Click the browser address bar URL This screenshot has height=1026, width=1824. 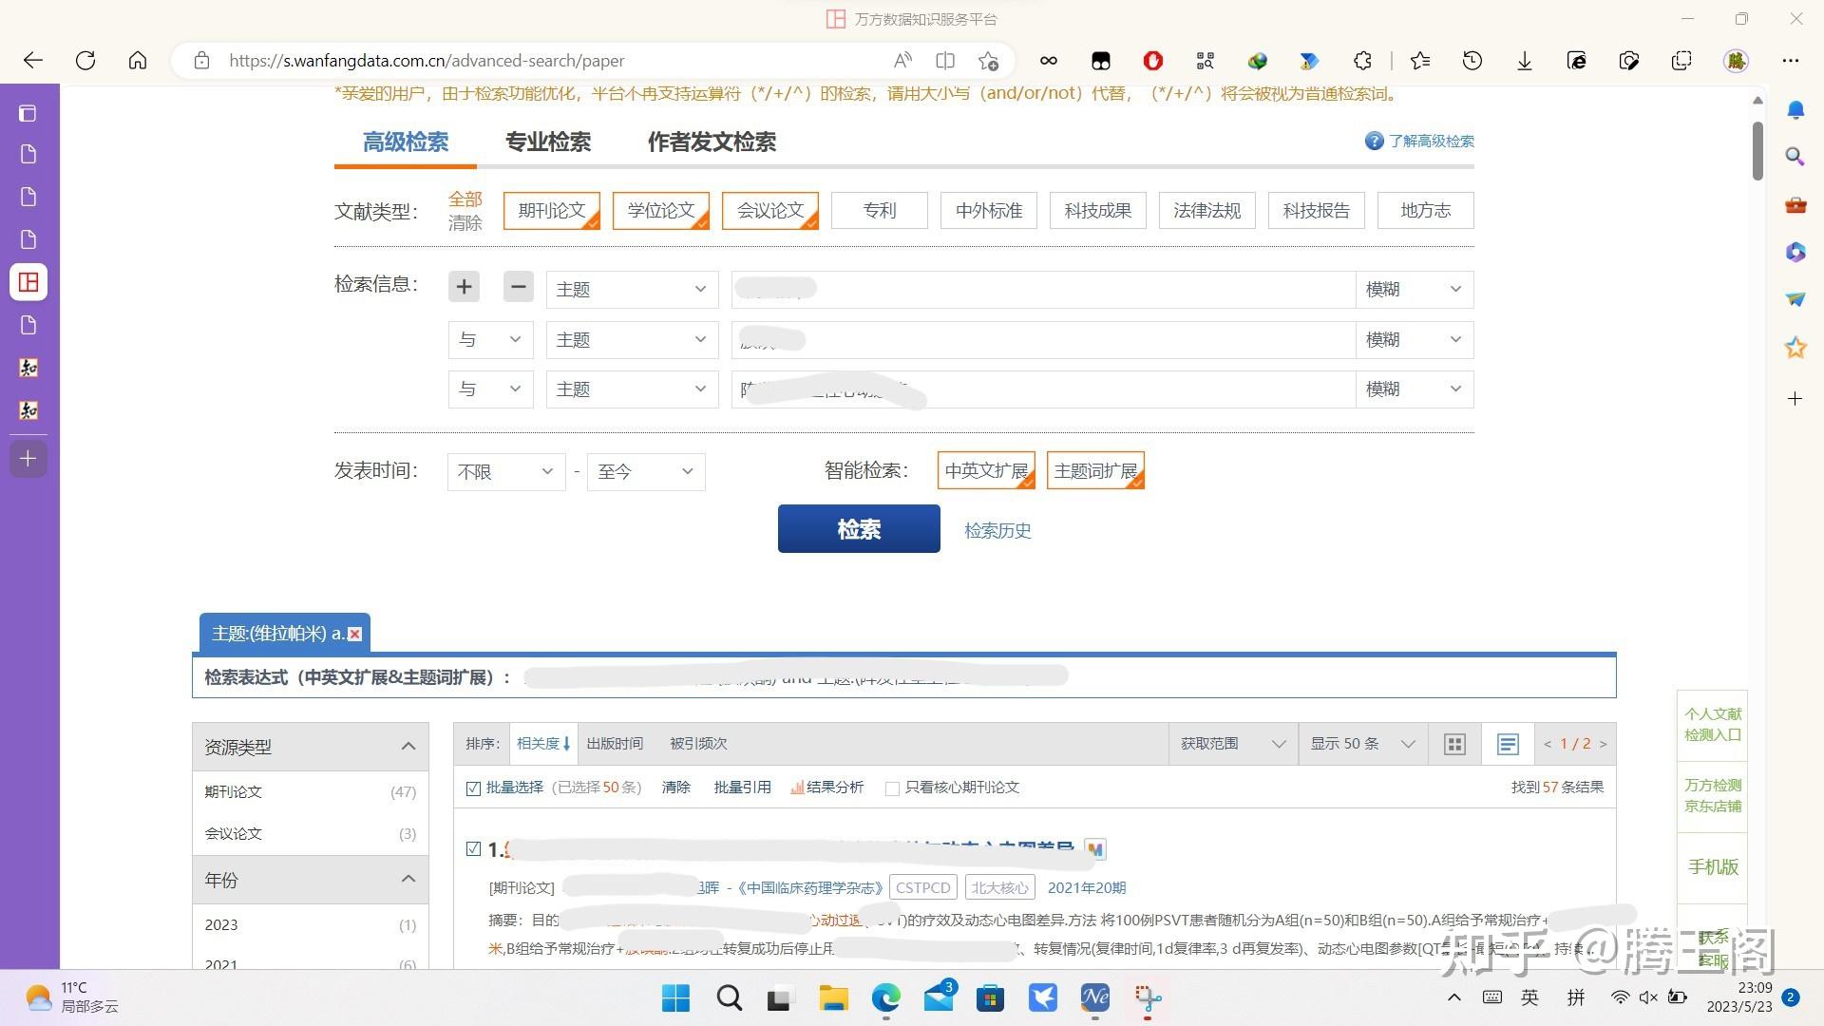[x=427, y=61]
